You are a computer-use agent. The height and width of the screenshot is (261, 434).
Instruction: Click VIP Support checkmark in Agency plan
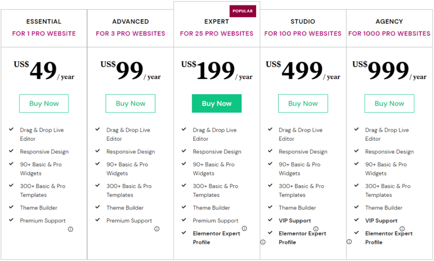[356, 220]
